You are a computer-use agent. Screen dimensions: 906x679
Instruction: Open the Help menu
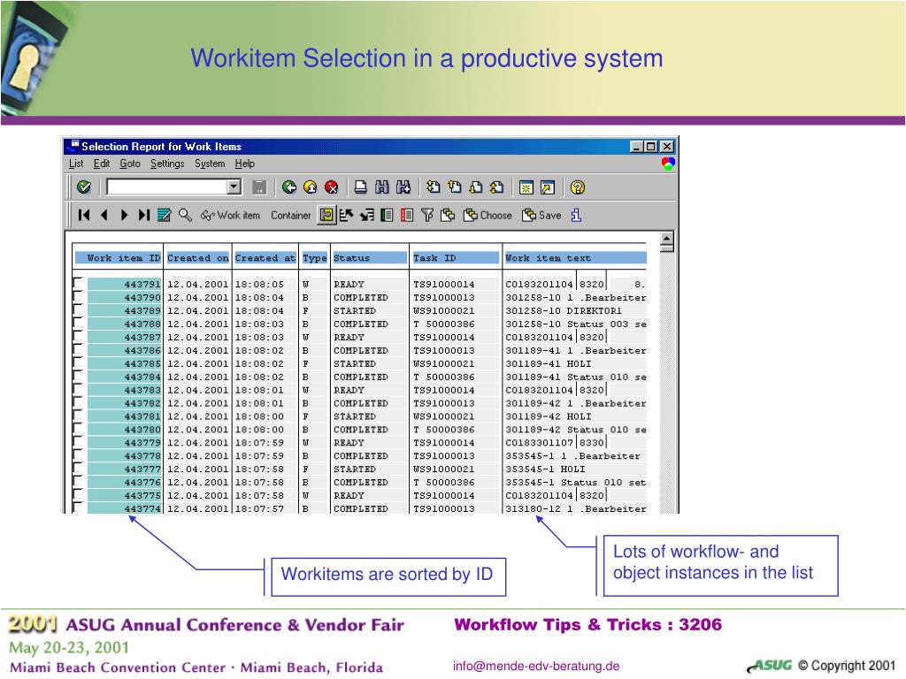pos(244,164)
